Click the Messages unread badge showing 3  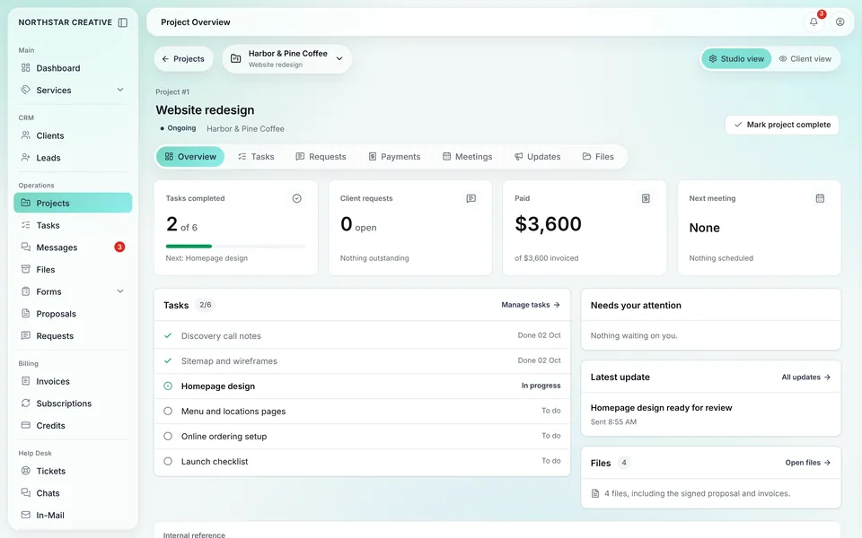119,247
